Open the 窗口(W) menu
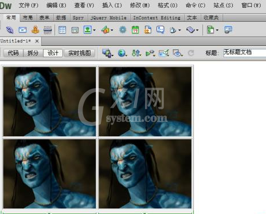Screen dimensions: 266x214 [251, 5]
